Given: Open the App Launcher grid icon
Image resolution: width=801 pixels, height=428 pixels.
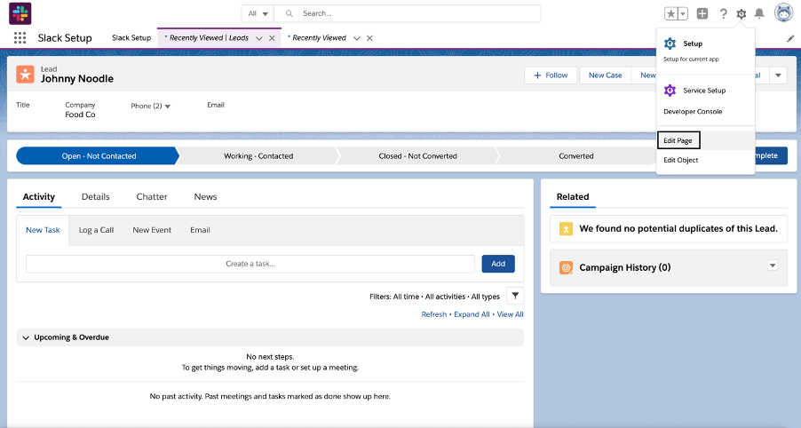Looking at the screenshot, I should point(20,38).
